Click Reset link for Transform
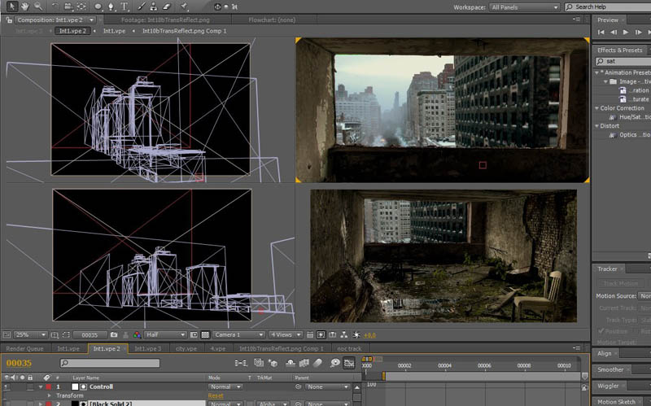The height and width of the screenshot is (406, 651). coord(216,395)
